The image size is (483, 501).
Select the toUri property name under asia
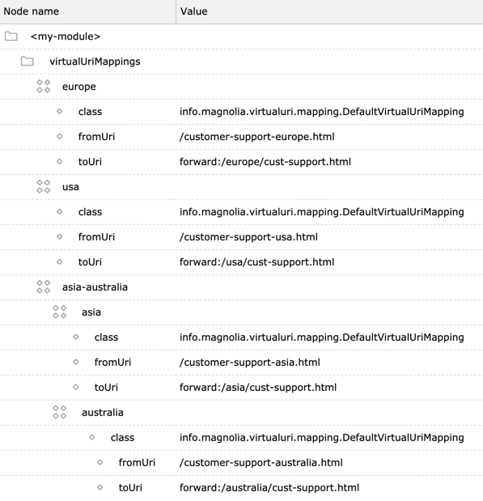(106, 387)
